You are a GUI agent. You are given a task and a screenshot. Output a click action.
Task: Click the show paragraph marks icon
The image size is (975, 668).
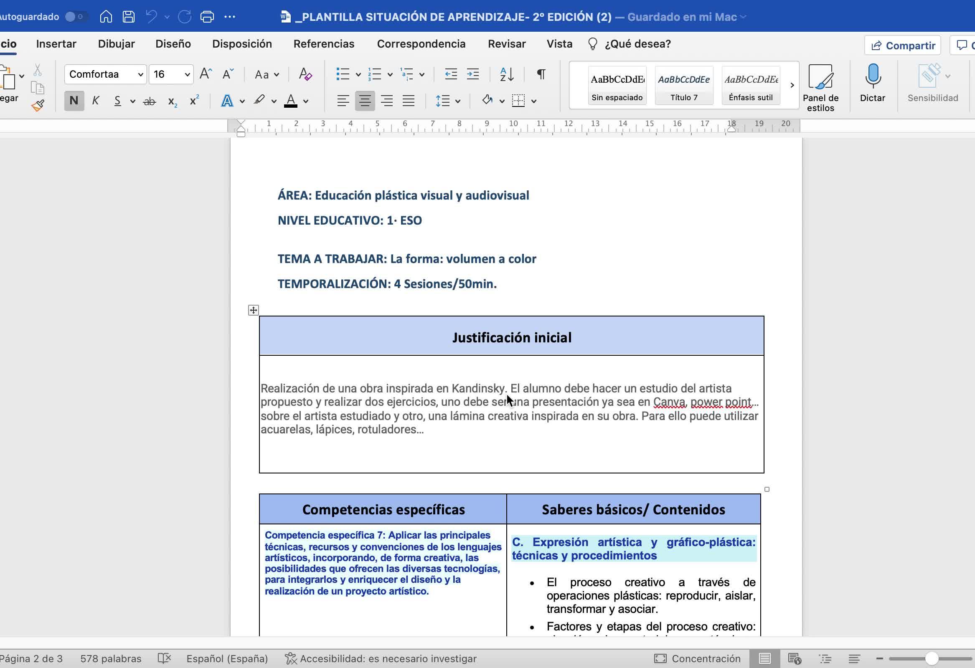pyautogui.click(x=541, y=75)
